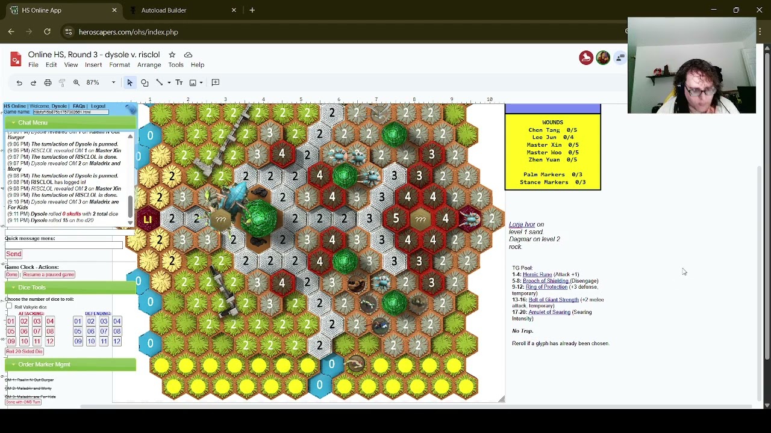
Task: Roll 06 defending dice
Action: pos(90,331)
